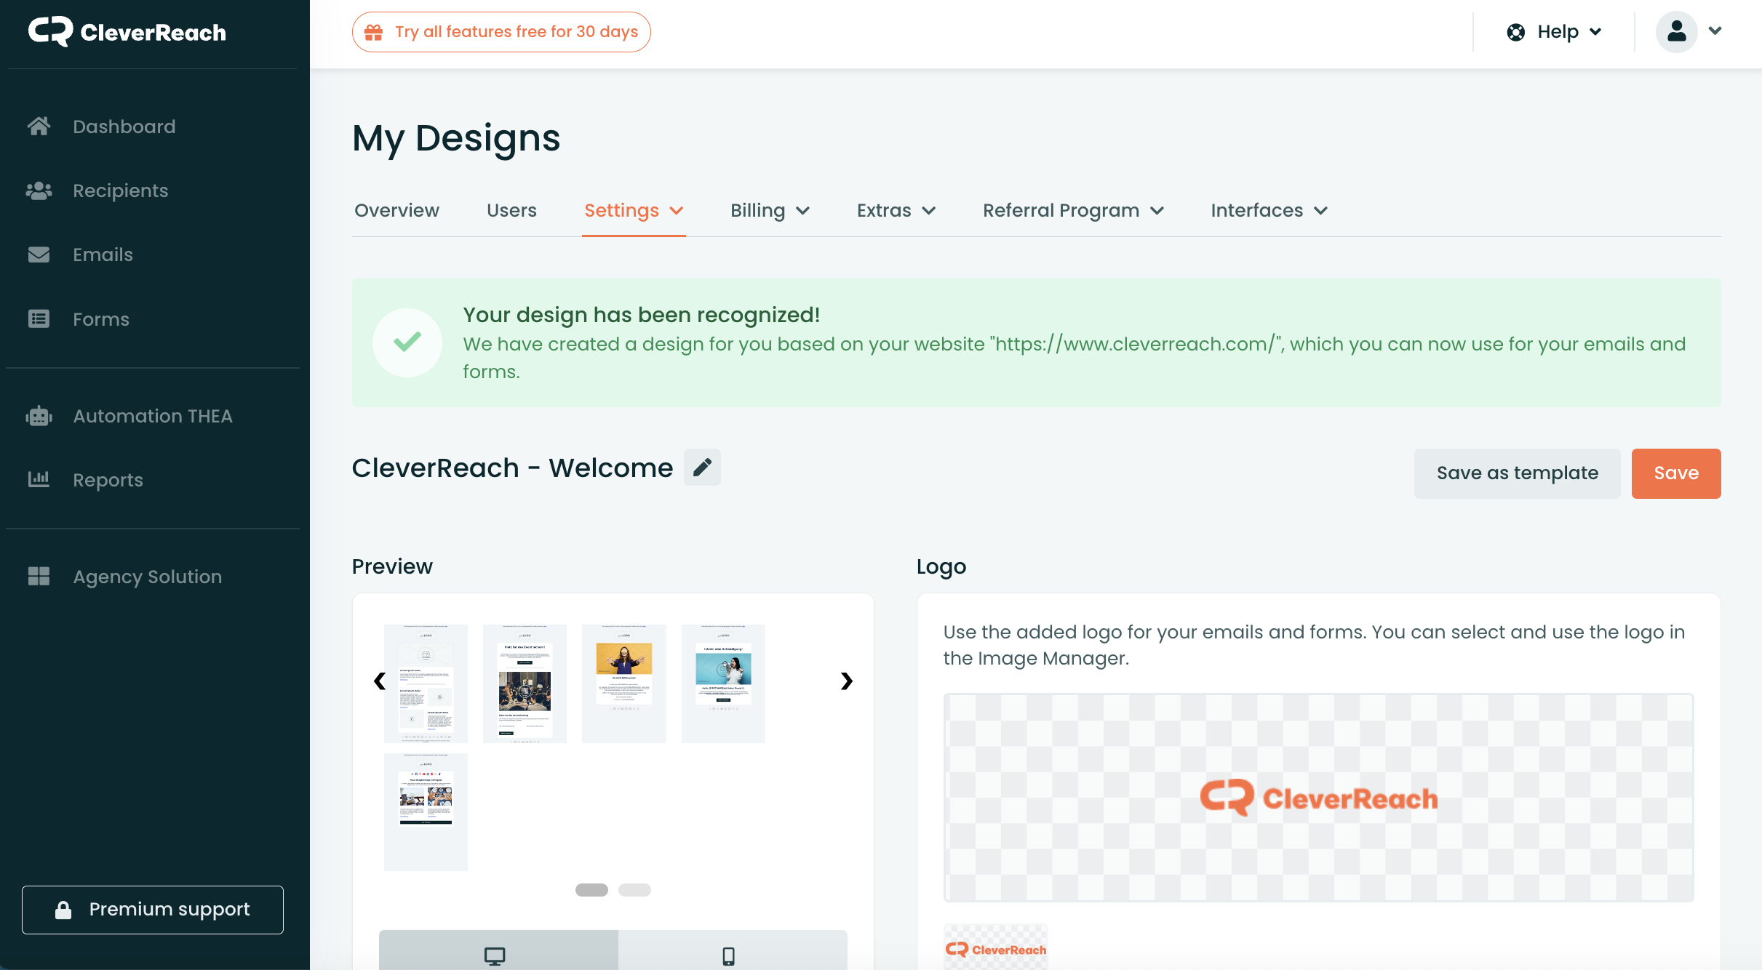The image size is (1762, 970).
Task: Click the Recipients people icon
Action: tap(39, 191)
